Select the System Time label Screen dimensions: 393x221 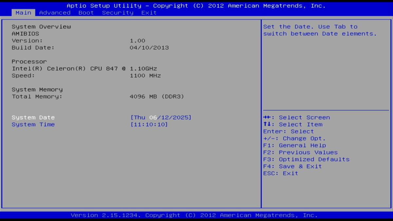point(33,124)
